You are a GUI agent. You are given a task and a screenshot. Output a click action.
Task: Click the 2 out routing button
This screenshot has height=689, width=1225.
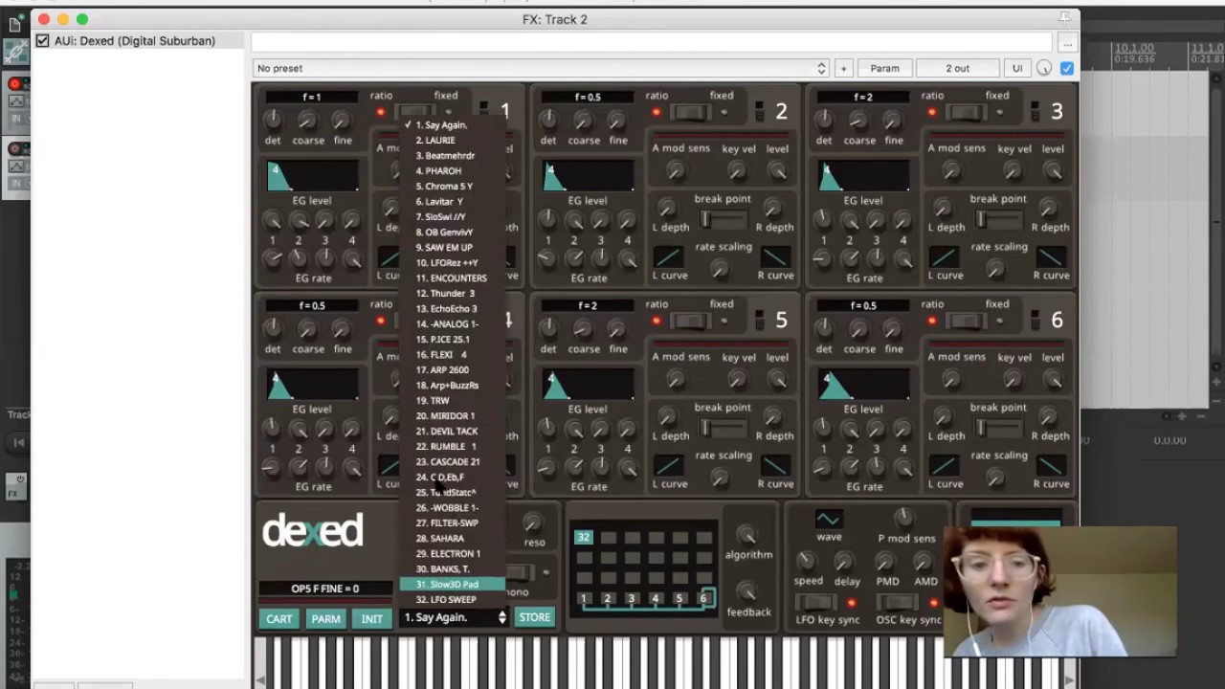957,68
